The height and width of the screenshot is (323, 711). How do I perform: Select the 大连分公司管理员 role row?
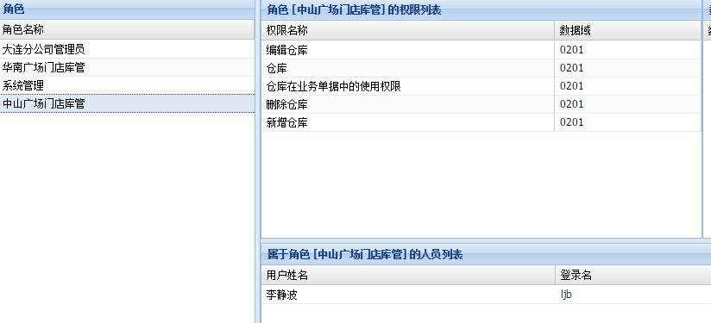point(127,49)
